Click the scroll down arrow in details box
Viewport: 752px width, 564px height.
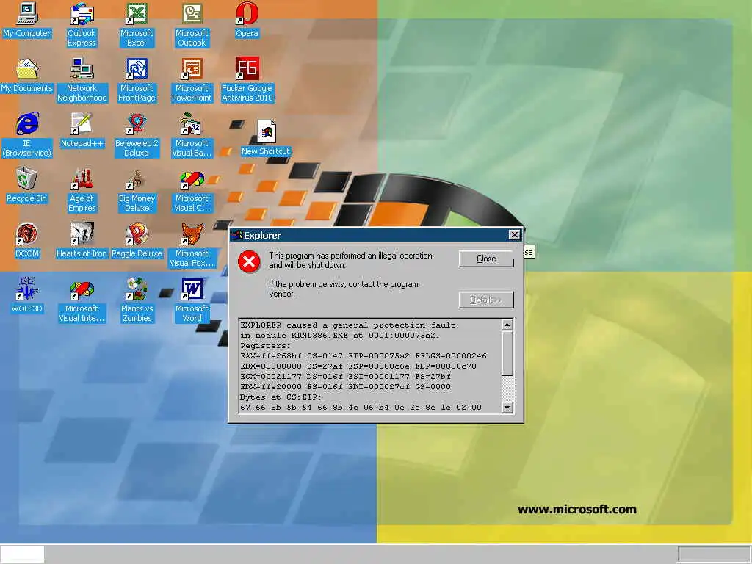pos(507,408)
